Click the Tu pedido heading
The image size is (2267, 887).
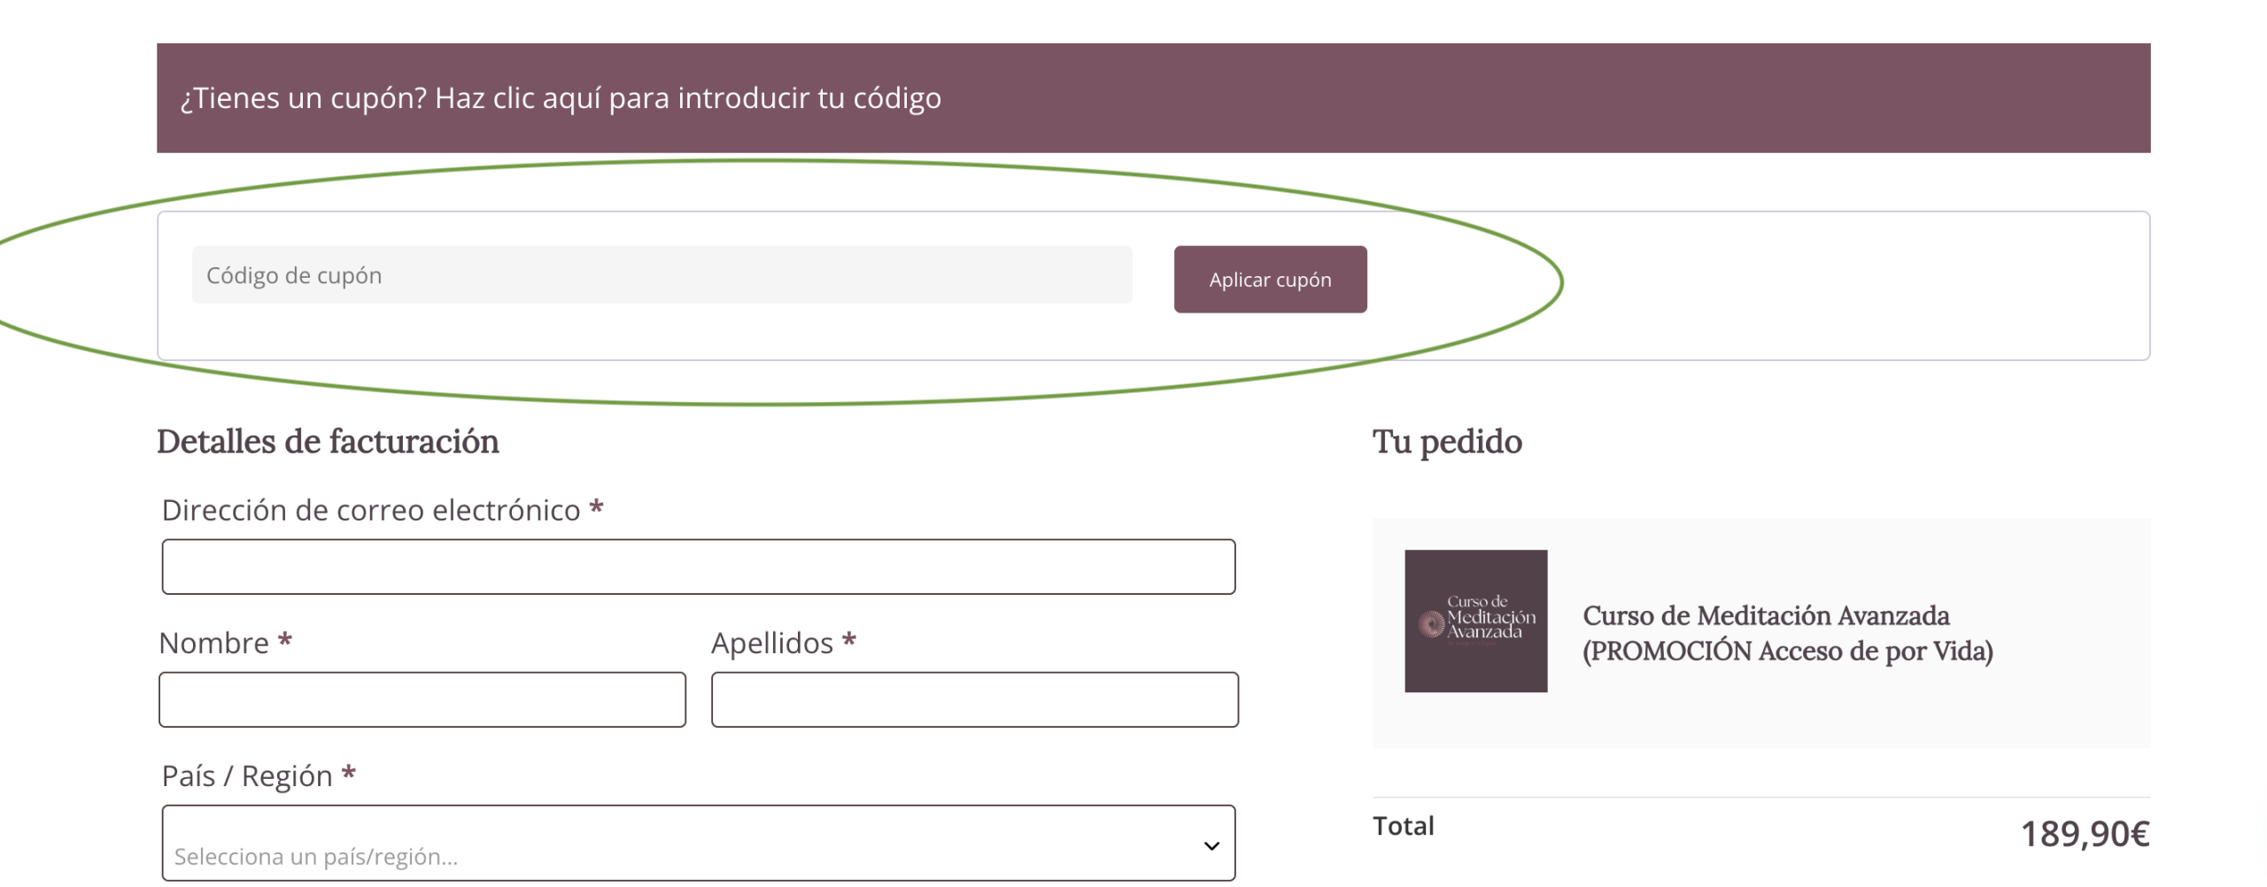pos(1446,442)
